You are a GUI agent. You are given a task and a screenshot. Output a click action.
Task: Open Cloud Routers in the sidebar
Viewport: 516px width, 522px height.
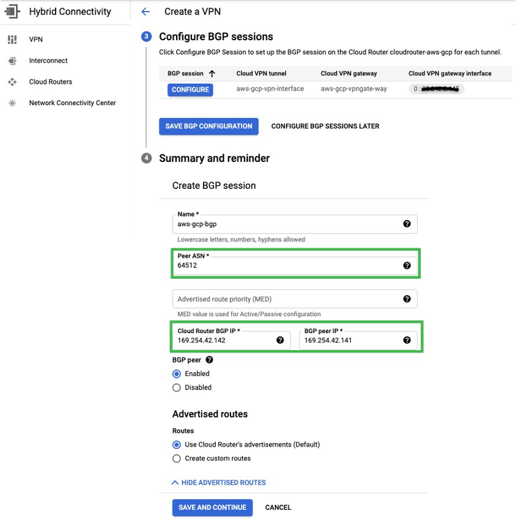pos(50,82)
